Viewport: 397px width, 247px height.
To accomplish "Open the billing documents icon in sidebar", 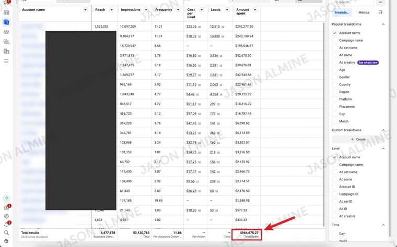I will [6, 52].
